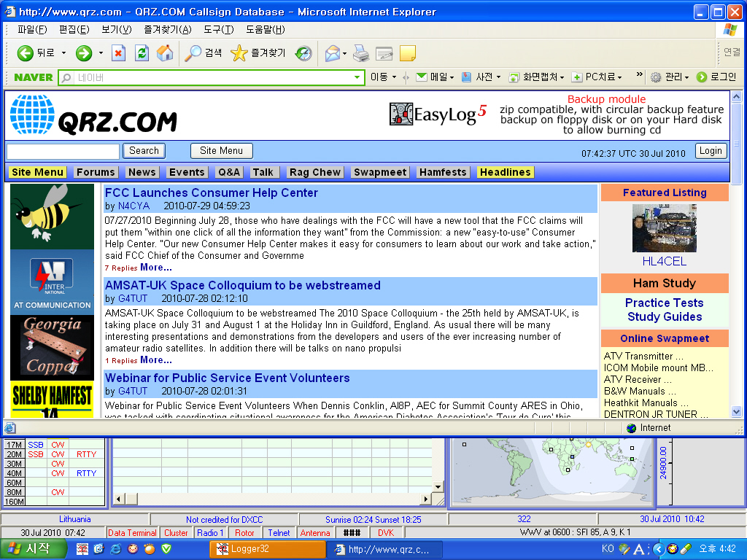Expand the Naver toolbar overflow chevron
The image size is (747, 560).
click(x=639, y=75)
